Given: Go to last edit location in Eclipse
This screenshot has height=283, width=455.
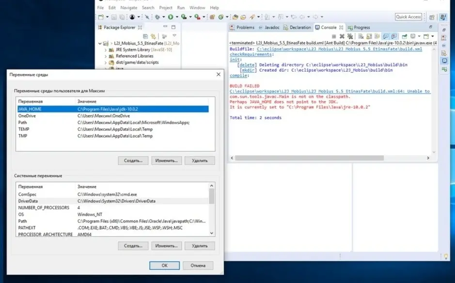Looking at the screenshot, I should click(x=294, y=17).
